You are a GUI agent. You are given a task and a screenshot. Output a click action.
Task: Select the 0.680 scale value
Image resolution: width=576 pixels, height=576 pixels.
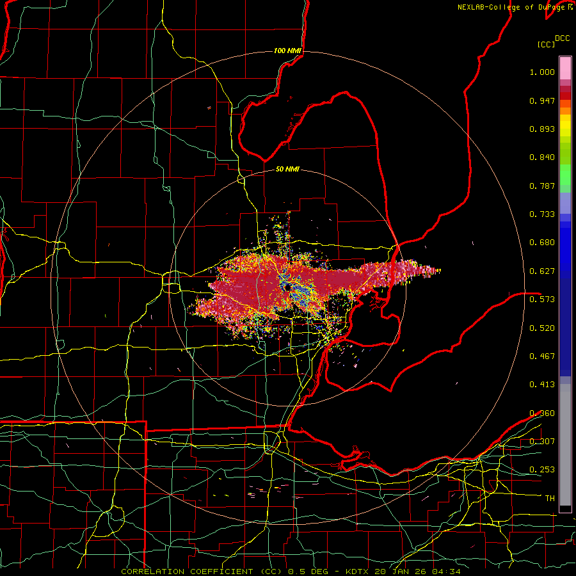[x=542, y=243]
